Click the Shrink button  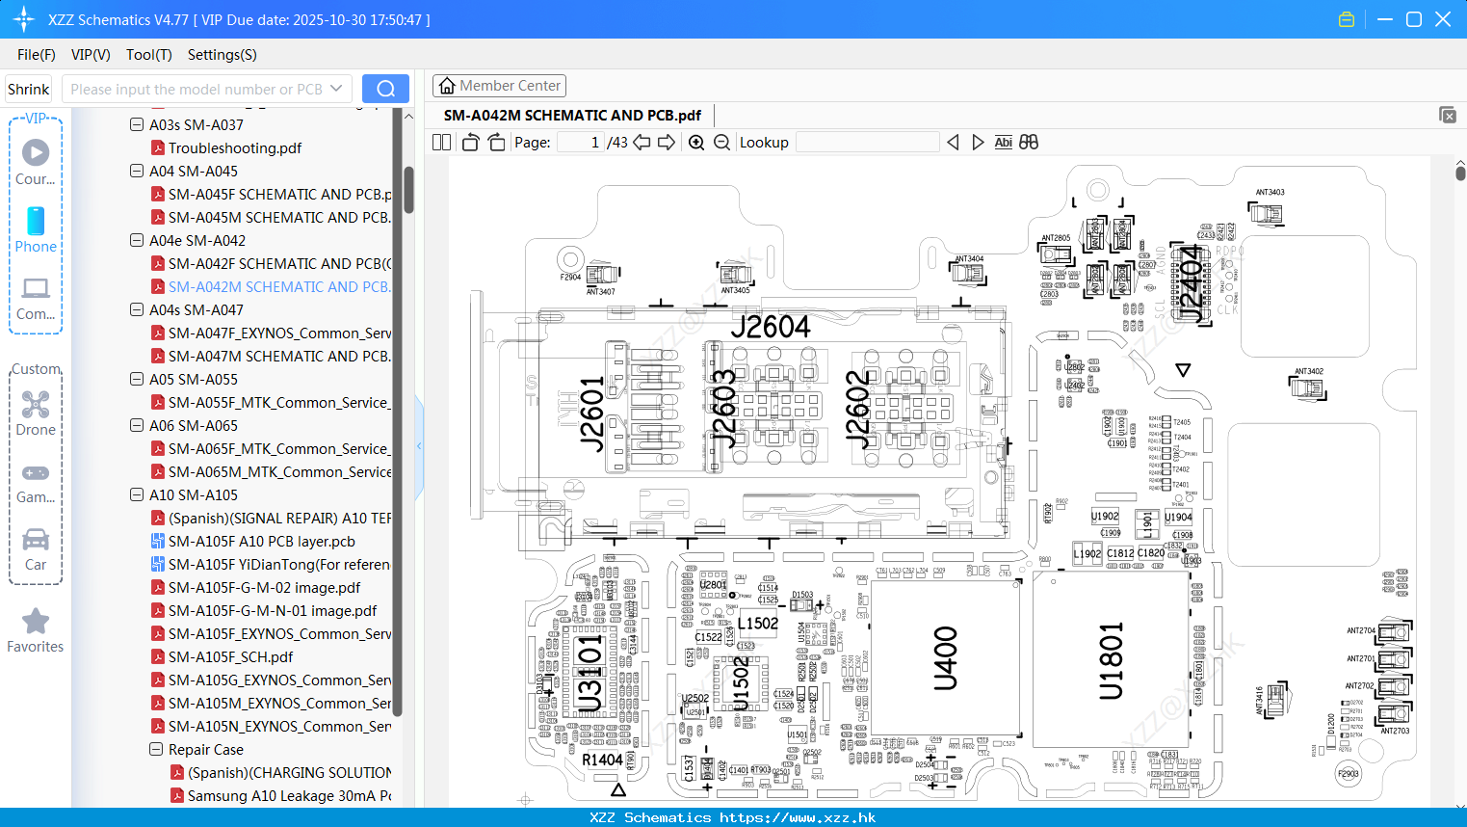click(x=28, y=89)
